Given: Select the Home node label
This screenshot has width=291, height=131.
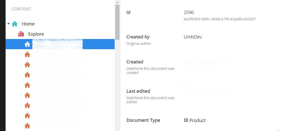Looking at the screenshot, I should tap(28, 24).
